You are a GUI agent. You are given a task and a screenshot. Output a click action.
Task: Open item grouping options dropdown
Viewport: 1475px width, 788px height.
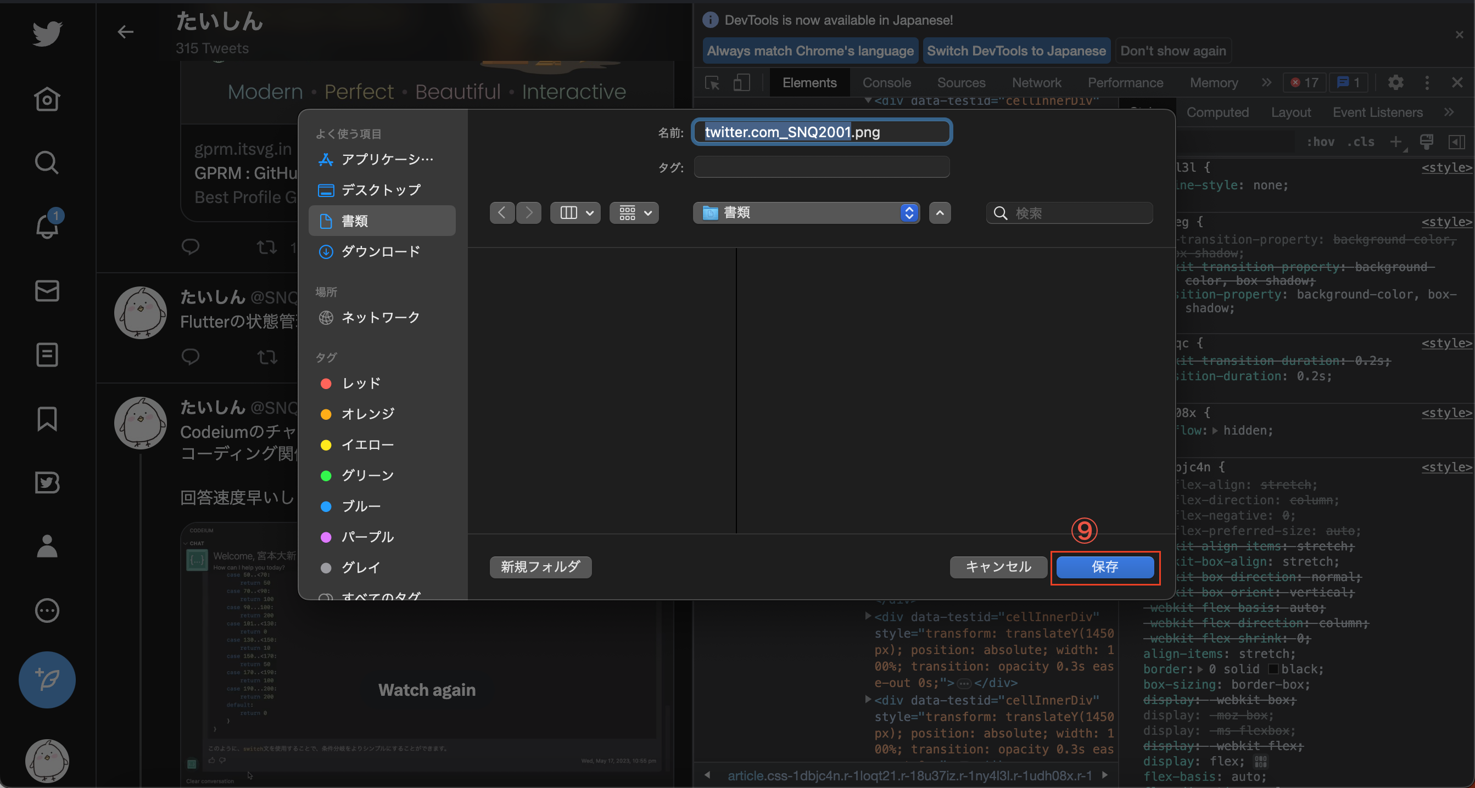[634, 213]
